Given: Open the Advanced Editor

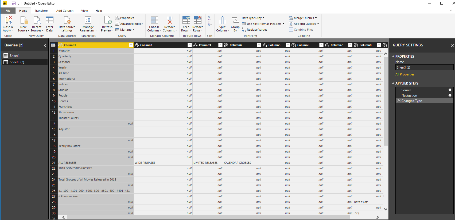Looking at the screenshot, I should [x=129, y=24].
